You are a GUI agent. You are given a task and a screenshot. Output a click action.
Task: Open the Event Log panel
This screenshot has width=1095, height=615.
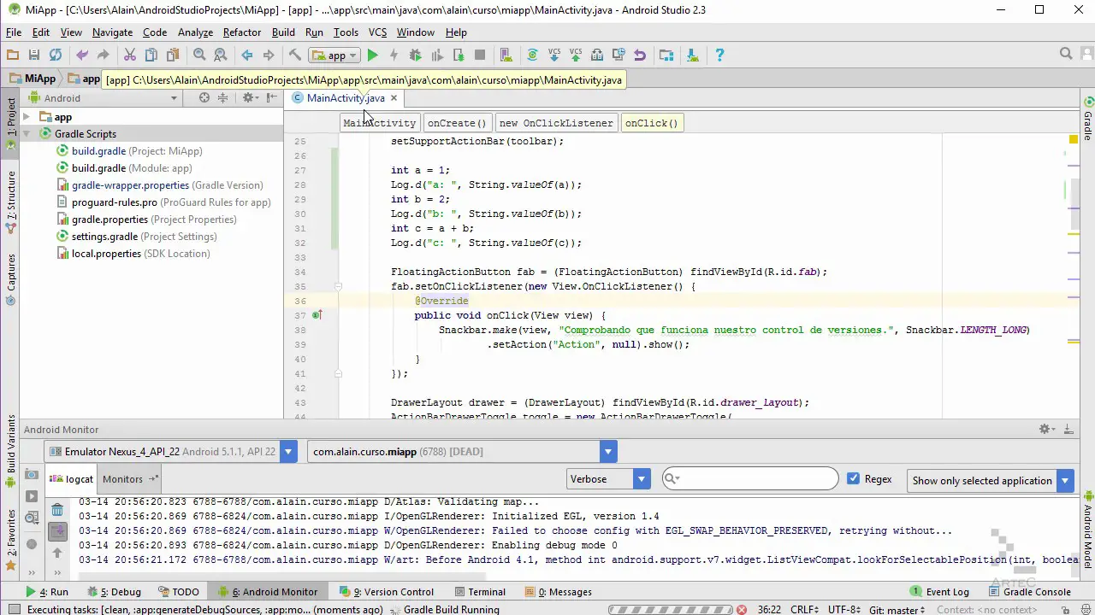[947, 591]
